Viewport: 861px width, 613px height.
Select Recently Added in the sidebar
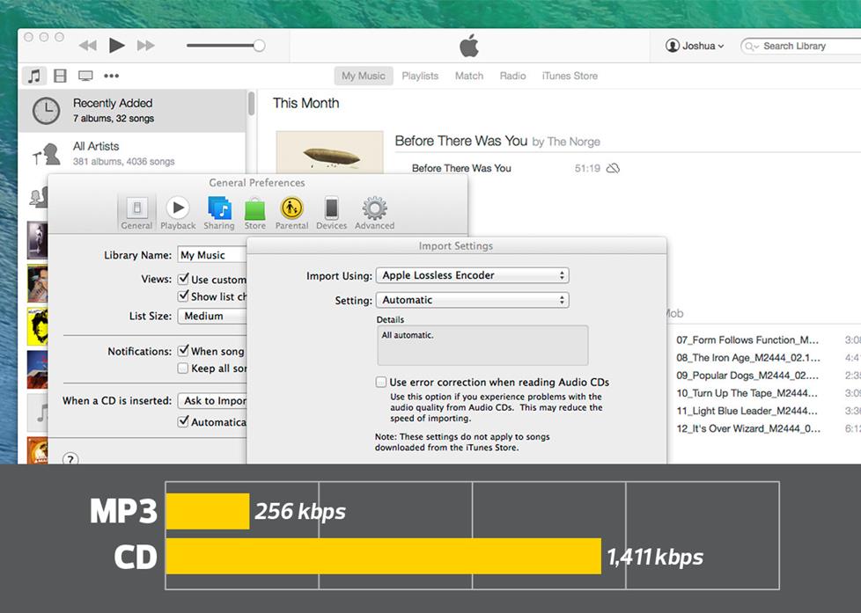(132, 110)
